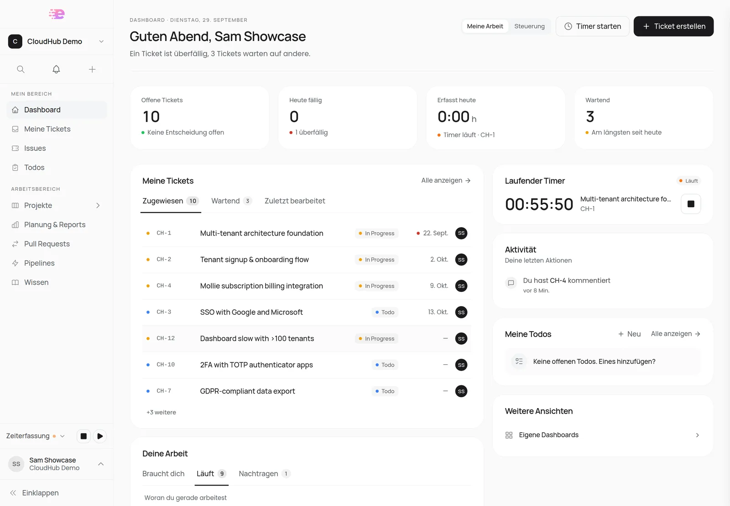Viewport: 730px width, 506px height.
Task: Select the Zugewiesen tab
Action: pyautogui.click(x=171, y=201)
